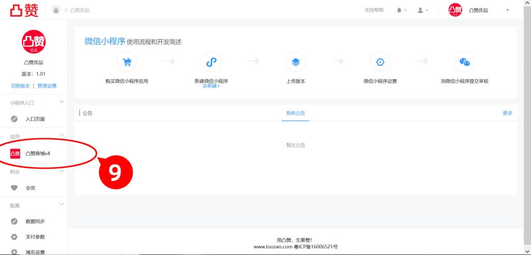This screenshot has width=531, height=255.
Task: Click 上传版本 step label
Action: tap(296, 81)
